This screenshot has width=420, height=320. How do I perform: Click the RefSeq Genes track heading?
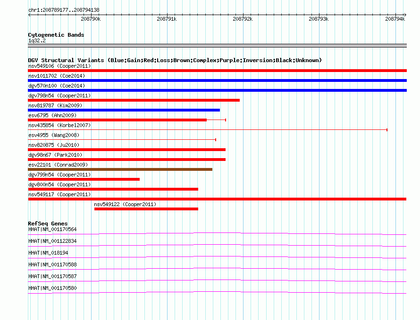(x=48, y=224)
